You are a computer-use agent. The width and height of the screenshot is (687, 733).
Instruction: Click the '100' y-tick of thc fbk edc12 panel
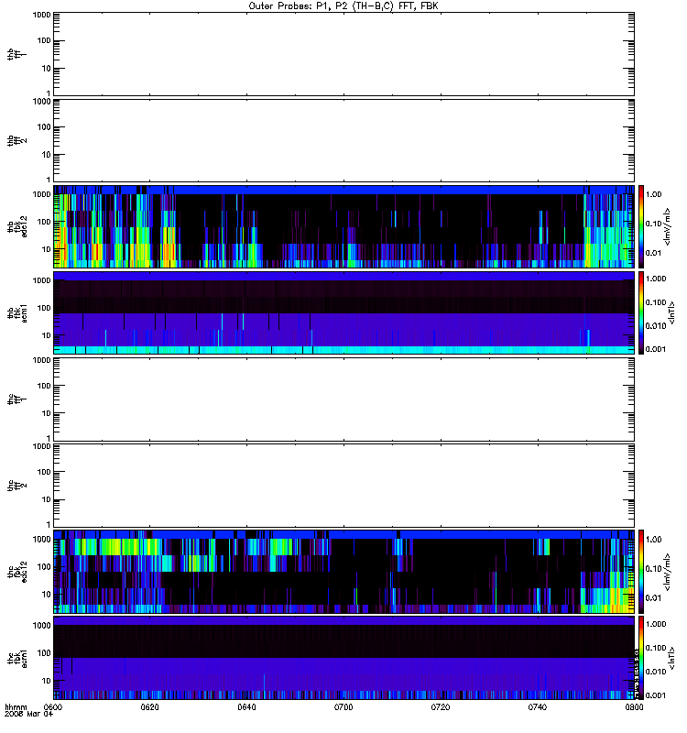click(44, 567)
